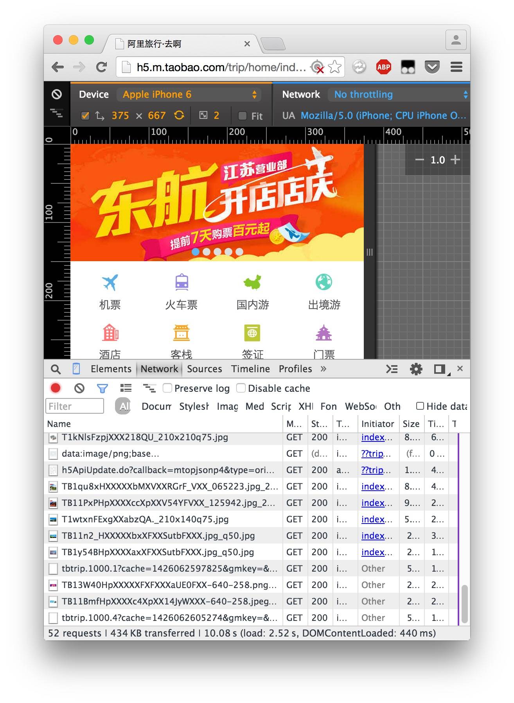Filter requests by Stylesheets type

point(194,406)
